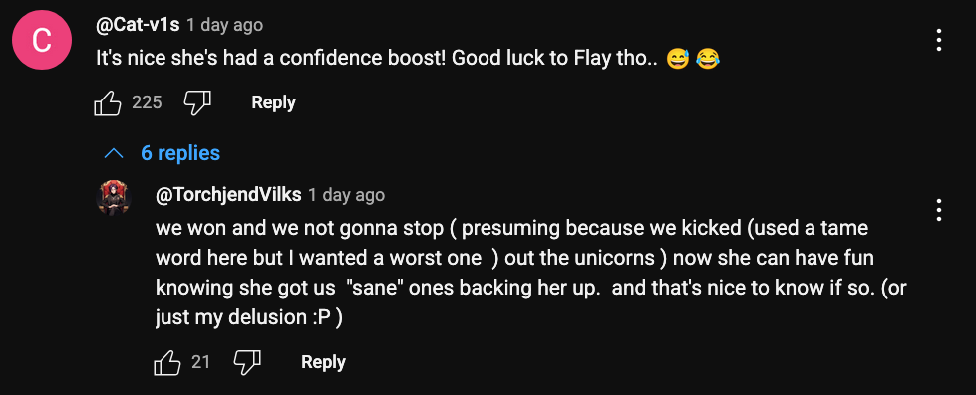Like the Cat-v1s comment with thumbs up

click(x=107, y=103)
